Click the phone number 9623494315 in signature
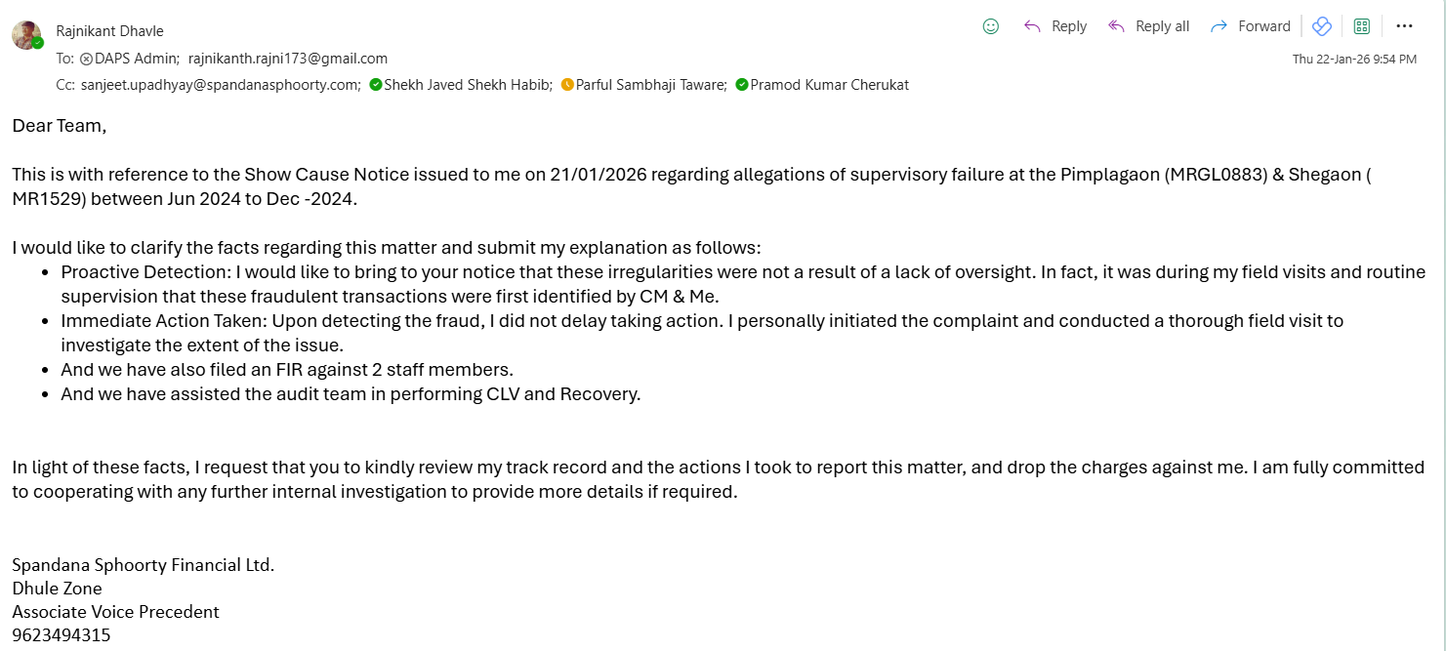The height and width of the screenshot is (651, 1446). [62, 635]
